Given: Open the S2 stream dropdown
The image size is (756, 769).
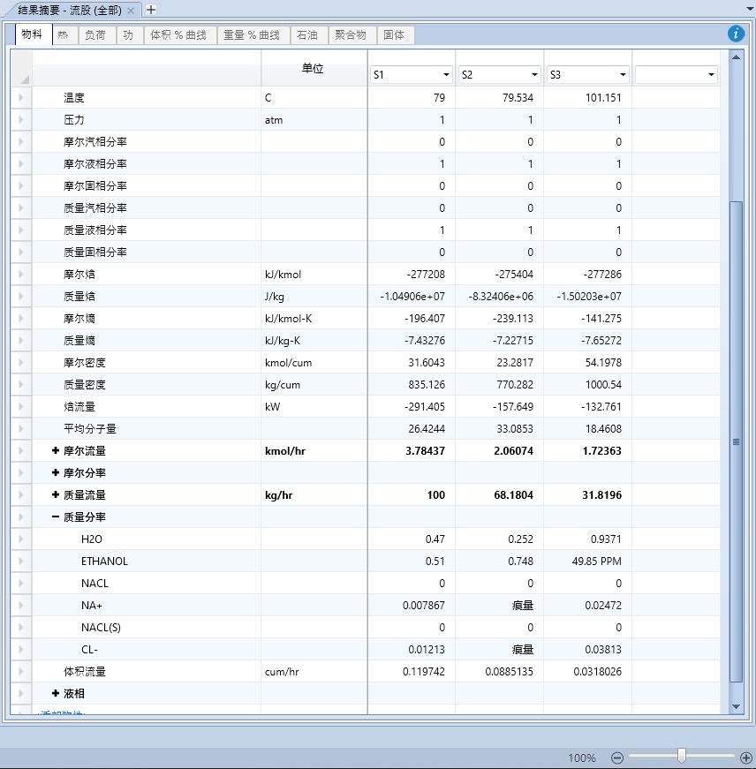Looking at the screenshot, I should (x=534, y=75).
